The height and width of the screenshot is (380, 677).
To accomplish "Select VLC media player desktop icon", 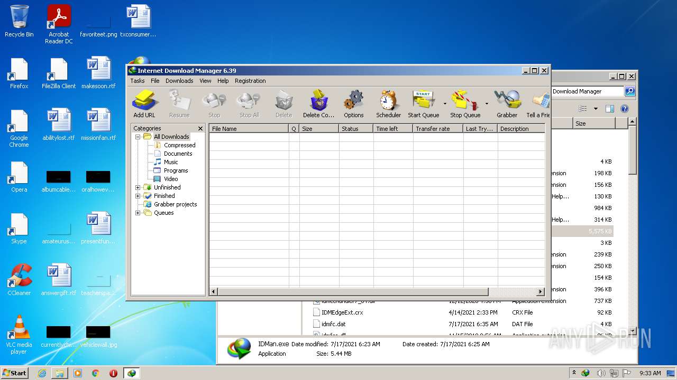I will point(19,335).
